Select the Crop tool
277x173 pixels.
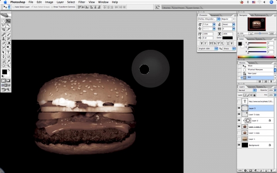(x=3, y=30)
